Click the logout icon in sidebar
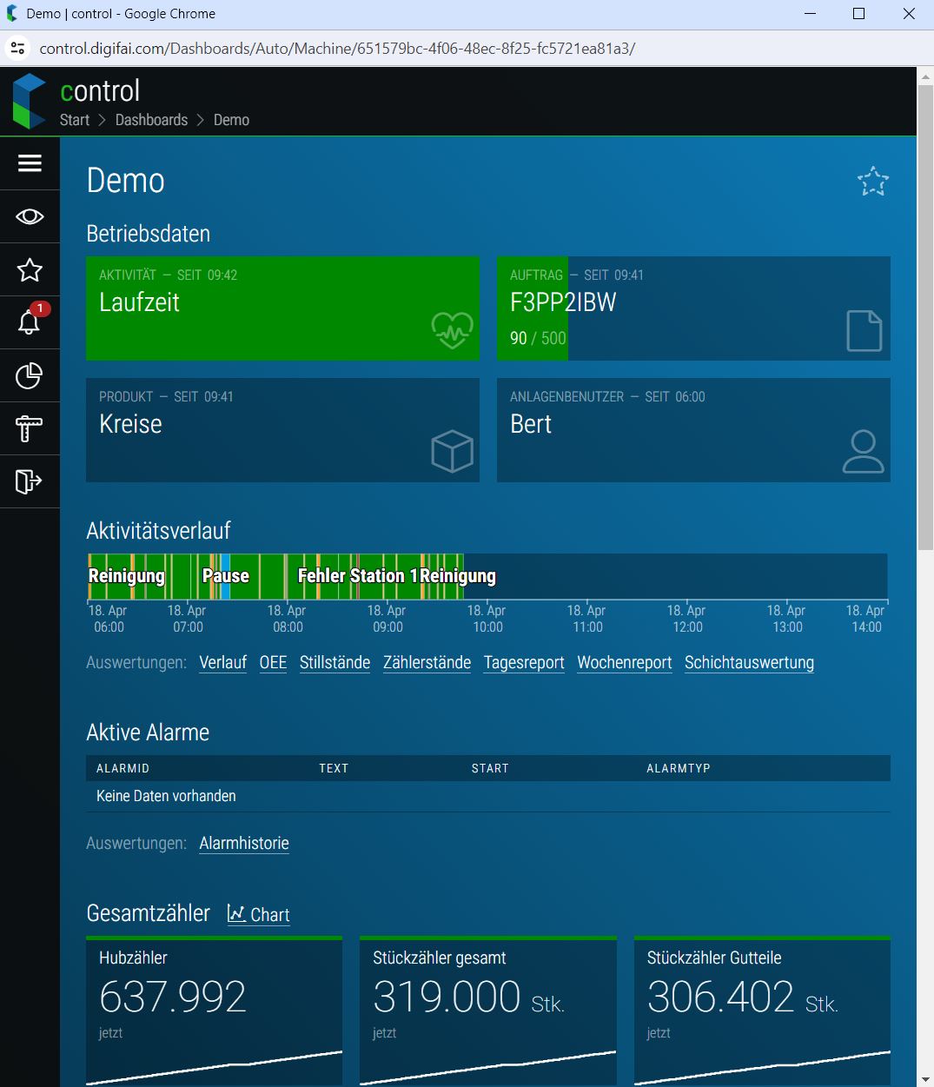The height and width of the screenshot is (1087, 934). [x=30, y=481]
